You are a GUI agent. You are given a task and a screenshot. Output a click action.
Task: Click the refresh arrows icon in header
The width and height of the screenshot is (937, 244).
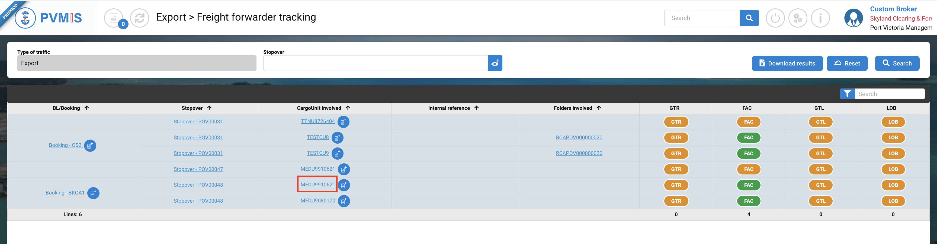coord(140,18)
